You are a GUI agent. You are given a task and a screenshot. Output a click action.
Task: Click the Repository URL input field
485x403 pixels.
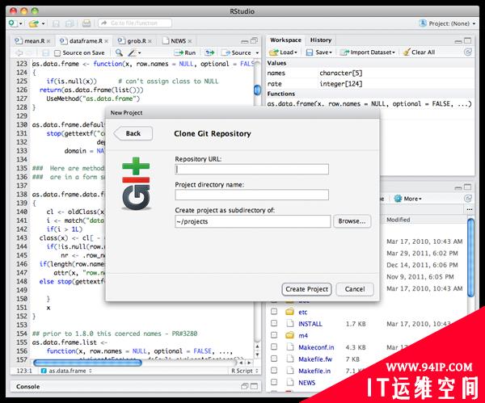tap(251, 170)
